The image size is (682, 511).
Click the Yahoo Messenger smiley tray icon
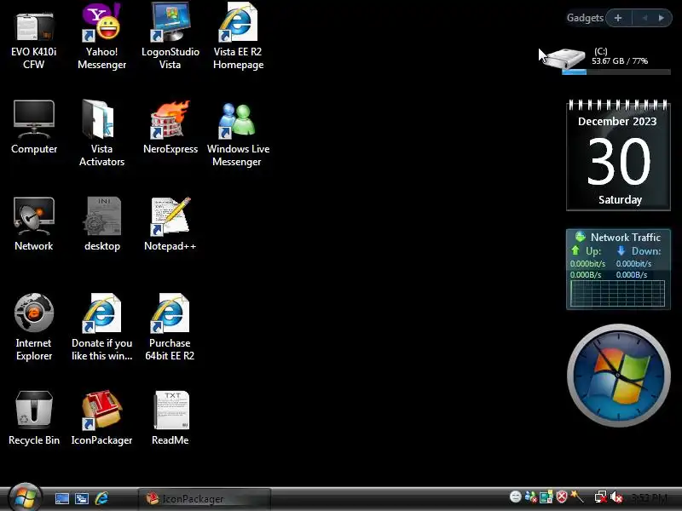[x=516, y=497]
